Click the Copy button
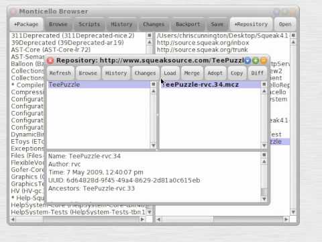The image size is (322, 242). coord(237,73)
